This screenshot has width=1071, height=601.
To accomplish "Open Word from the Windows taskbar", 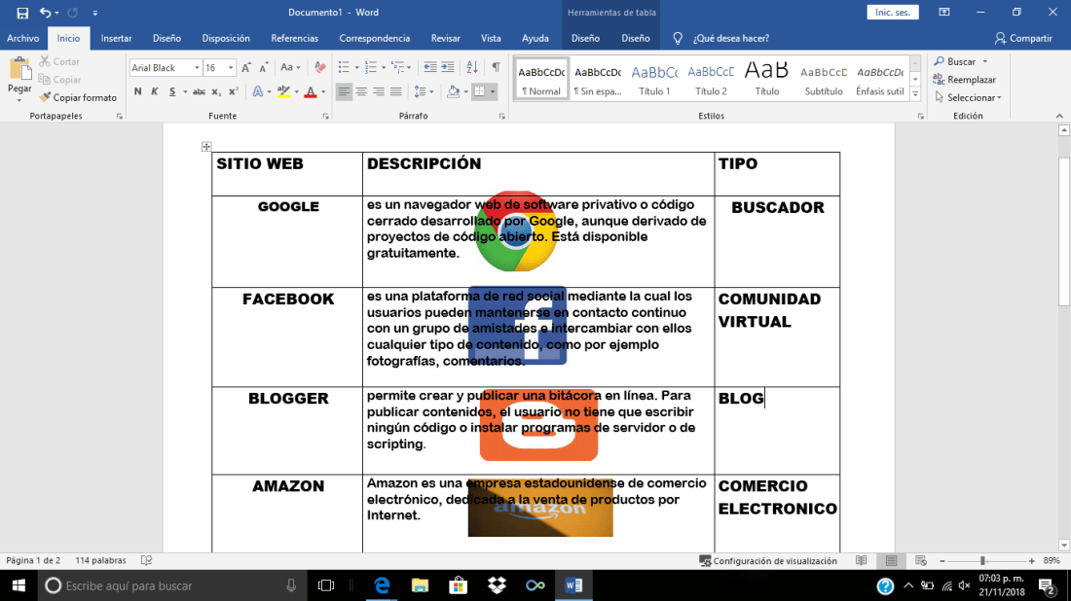I will point(573,585).
